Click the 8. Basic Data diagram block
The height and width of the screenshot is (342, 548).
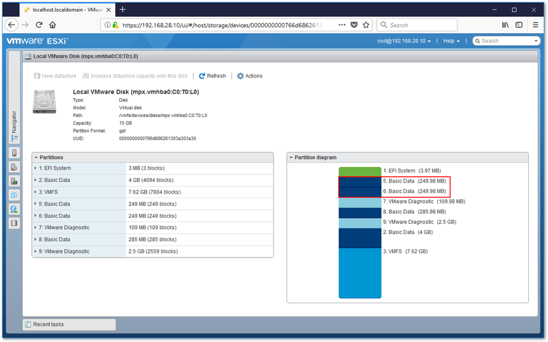coord(360,213)
